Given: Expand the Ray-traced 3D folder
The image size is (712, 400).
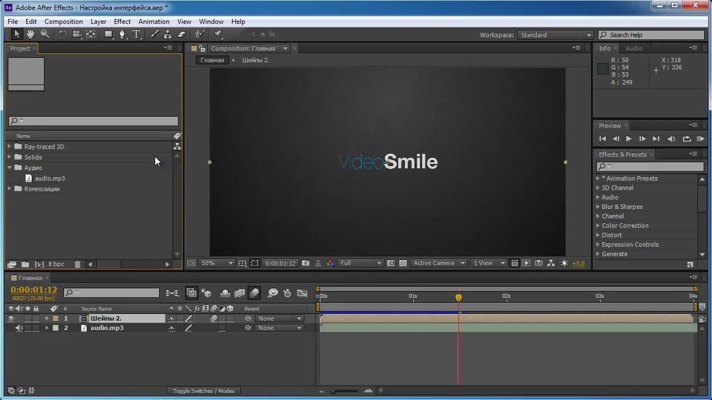Looking at the screenshot, I should pyautogui.click(x=9, y=147).
